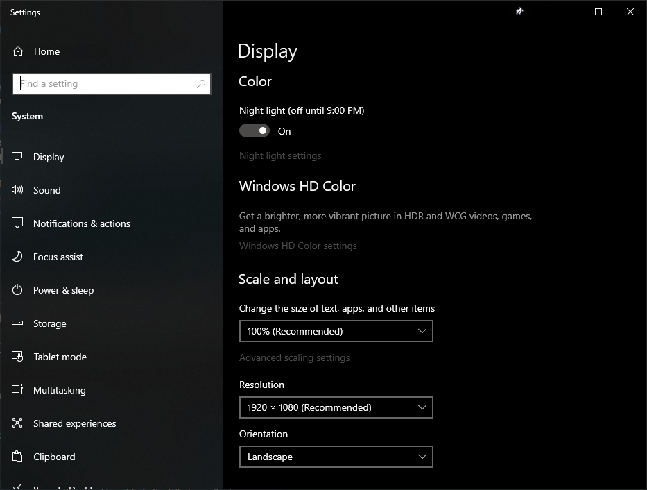
Task: Click the pin icon in title bar
Action: (519, 12)
